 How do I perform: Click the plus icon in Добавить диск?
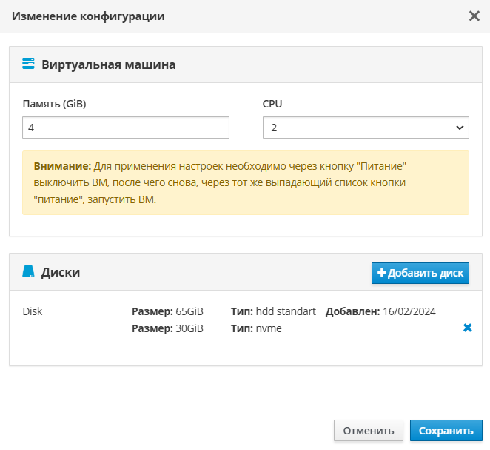tap(381, 273)
